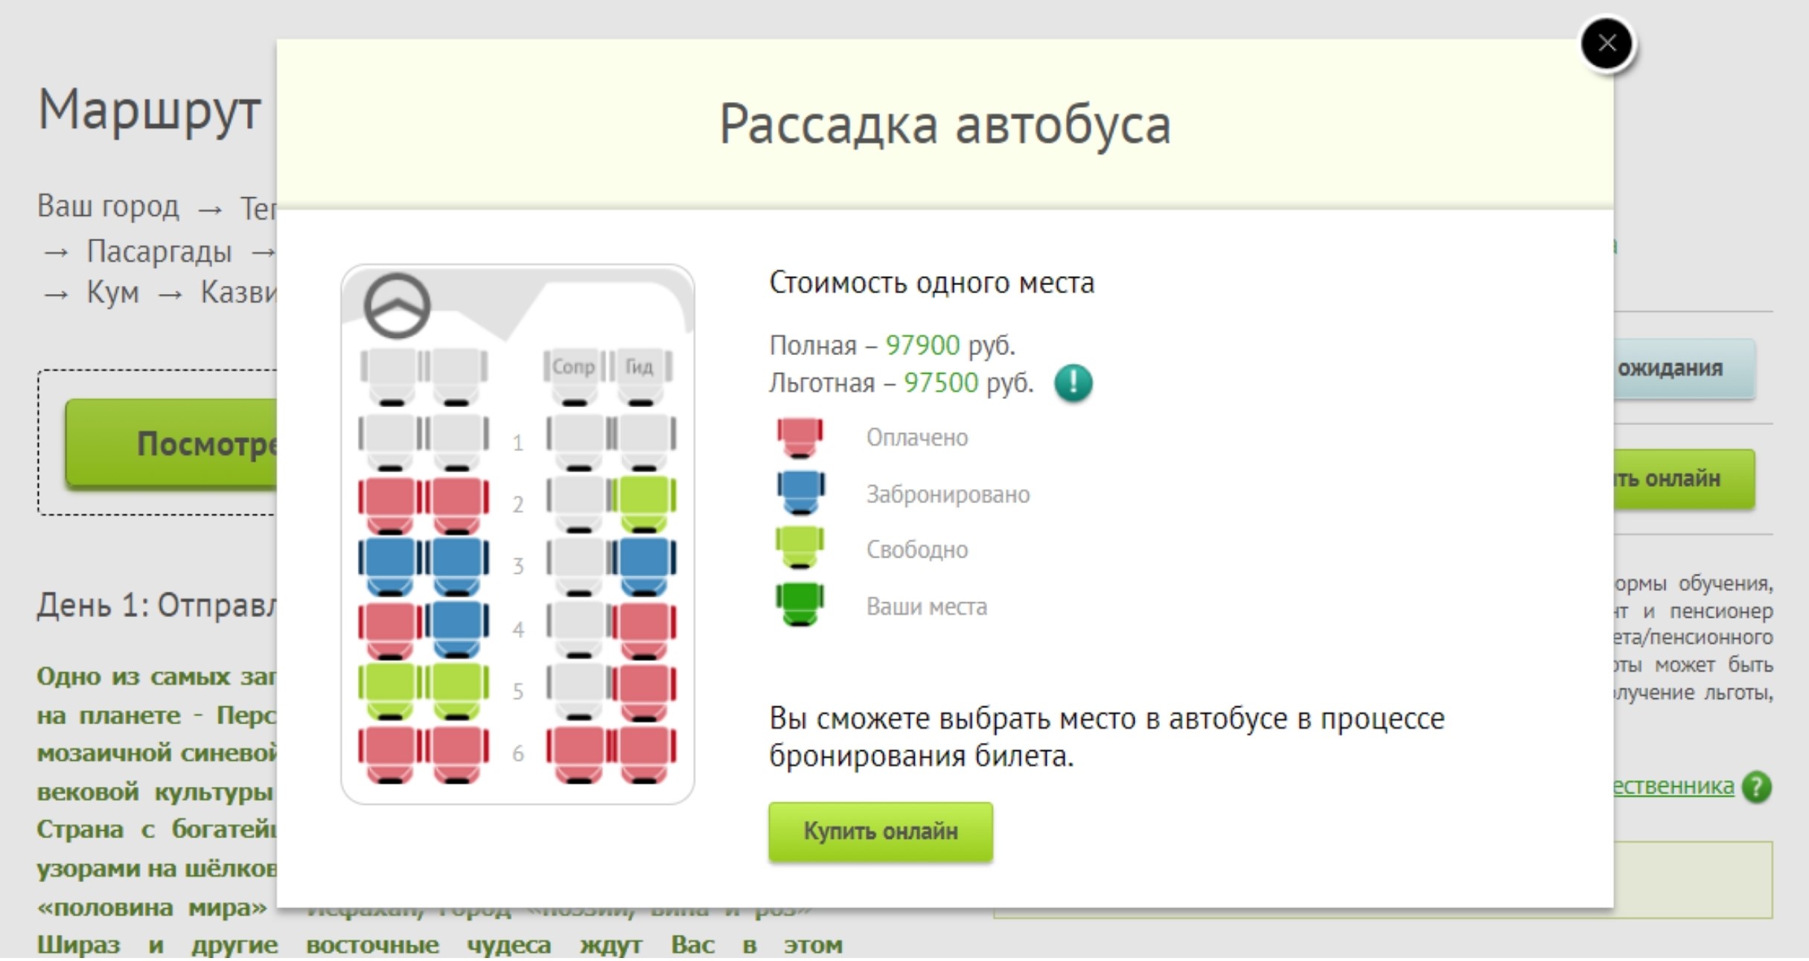
Task: Click the discount price info exclamation icon
Action: pyautogui.click(x=1073, y=383)
